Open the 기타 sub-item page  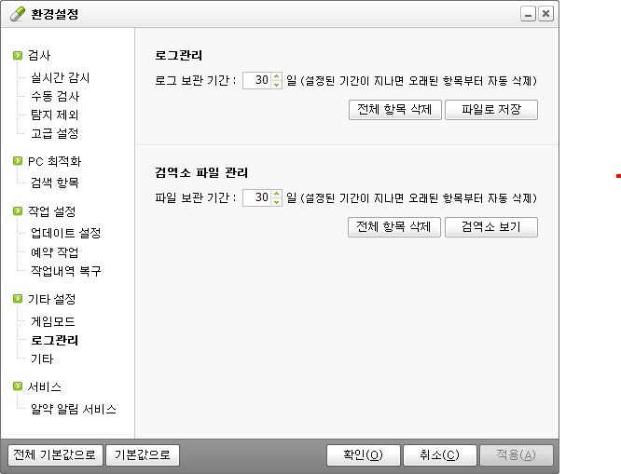coord(42,359)
